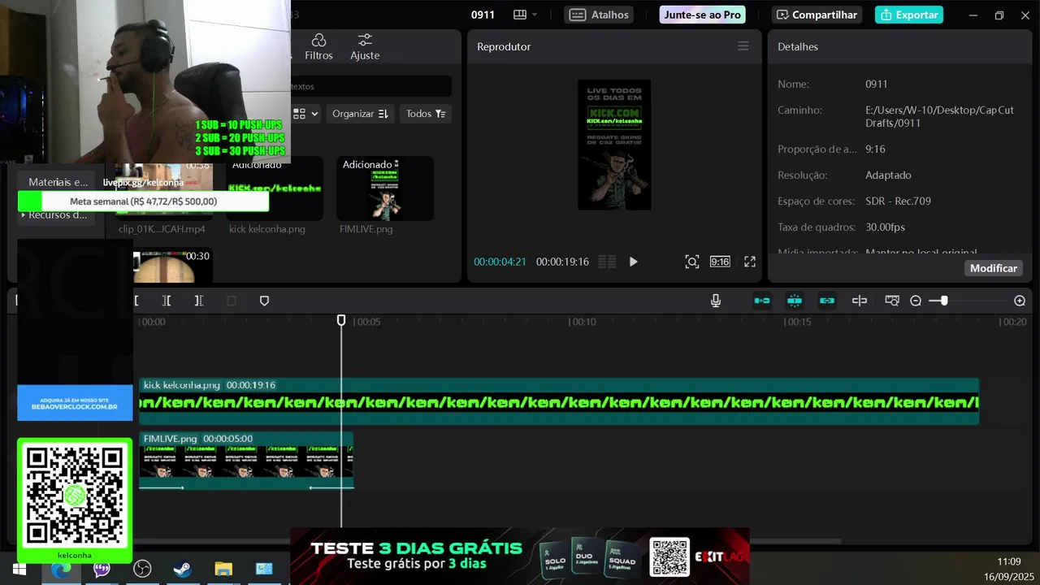The width and height of the screenshot is (1040, 585).
Task: Click the current timecode 00:00:04:21
Action: pos(500,262)
